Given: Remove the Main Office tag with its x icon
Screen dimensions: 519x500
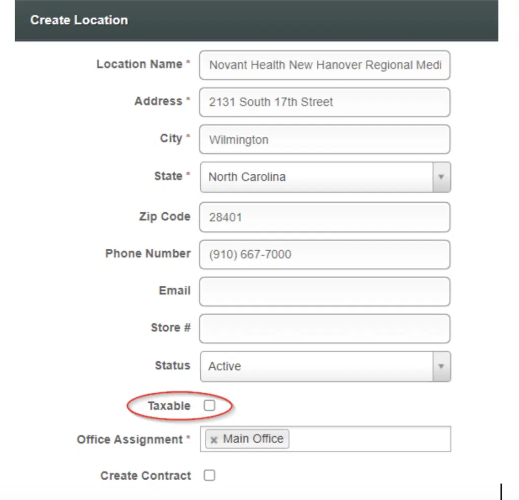Looking at the screenshot, I should (214, 440).
